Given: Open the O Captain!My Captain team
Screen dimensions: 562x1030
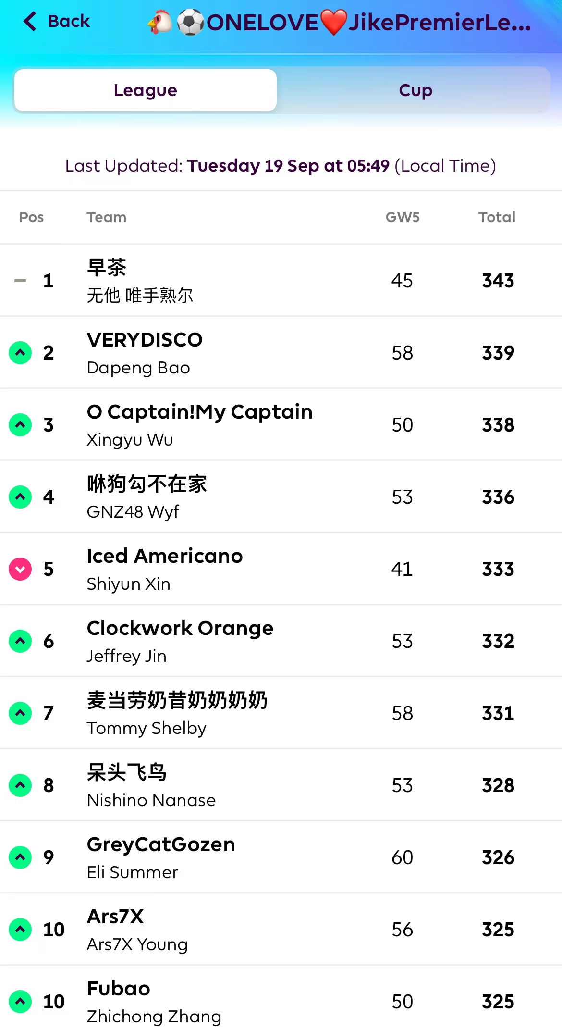Looking at the screenshot, I should coord(199,412).
